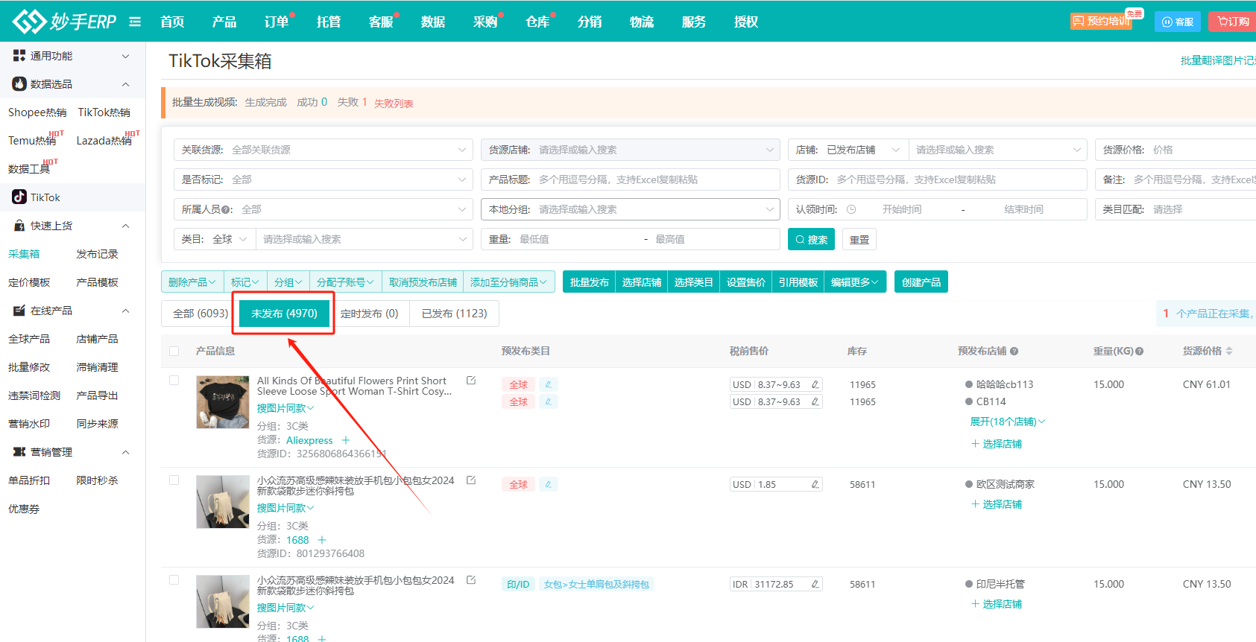Open the 订单 top menu

click(277, 22)
